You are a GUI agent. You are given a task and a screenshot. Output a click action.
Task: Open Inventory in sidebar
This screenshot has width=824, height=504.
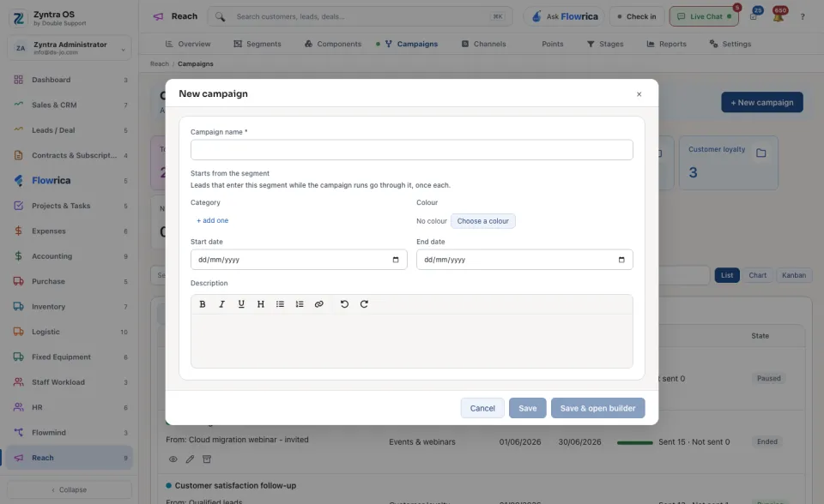point(70,307)
